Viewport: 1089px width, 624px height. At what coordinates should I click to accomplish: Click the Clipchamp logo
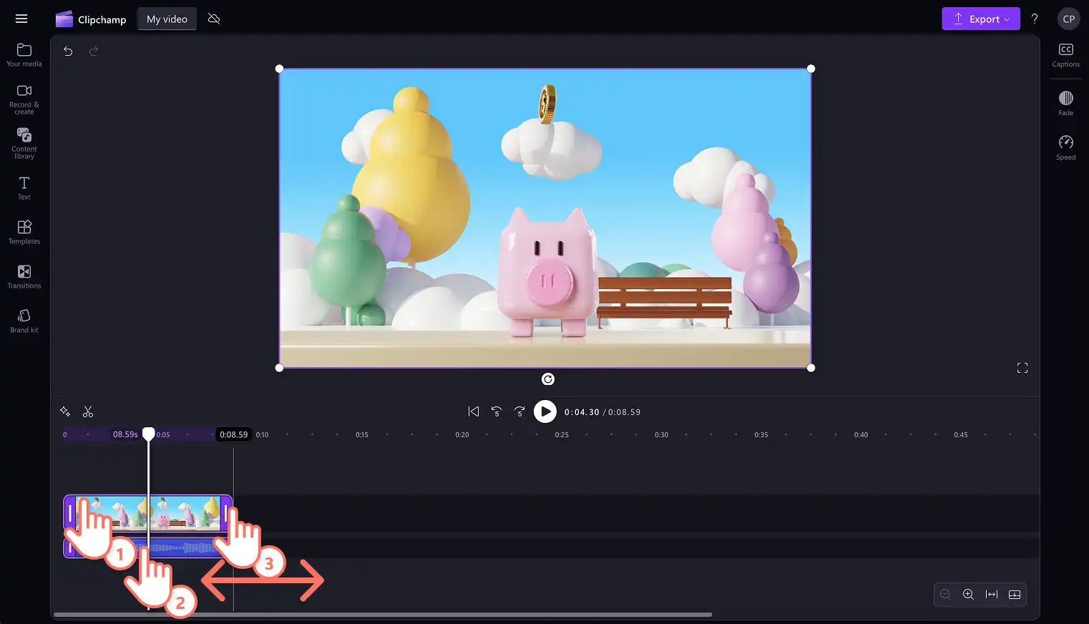91,19
